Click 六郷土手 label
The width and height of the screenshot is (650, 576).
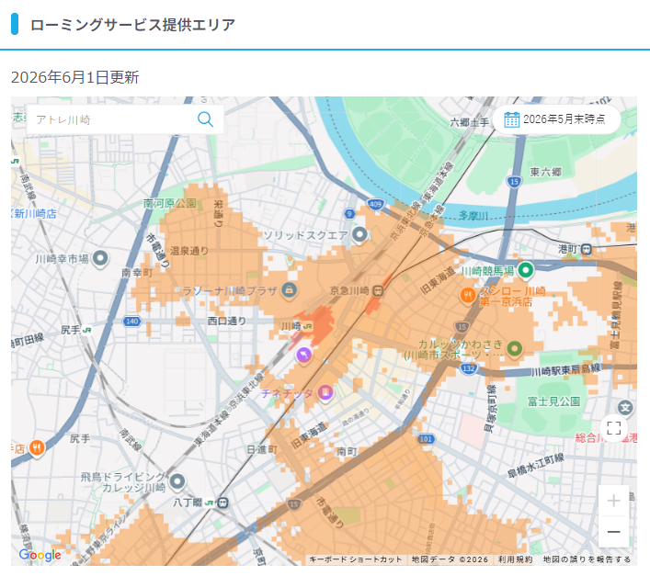[470, 122]
